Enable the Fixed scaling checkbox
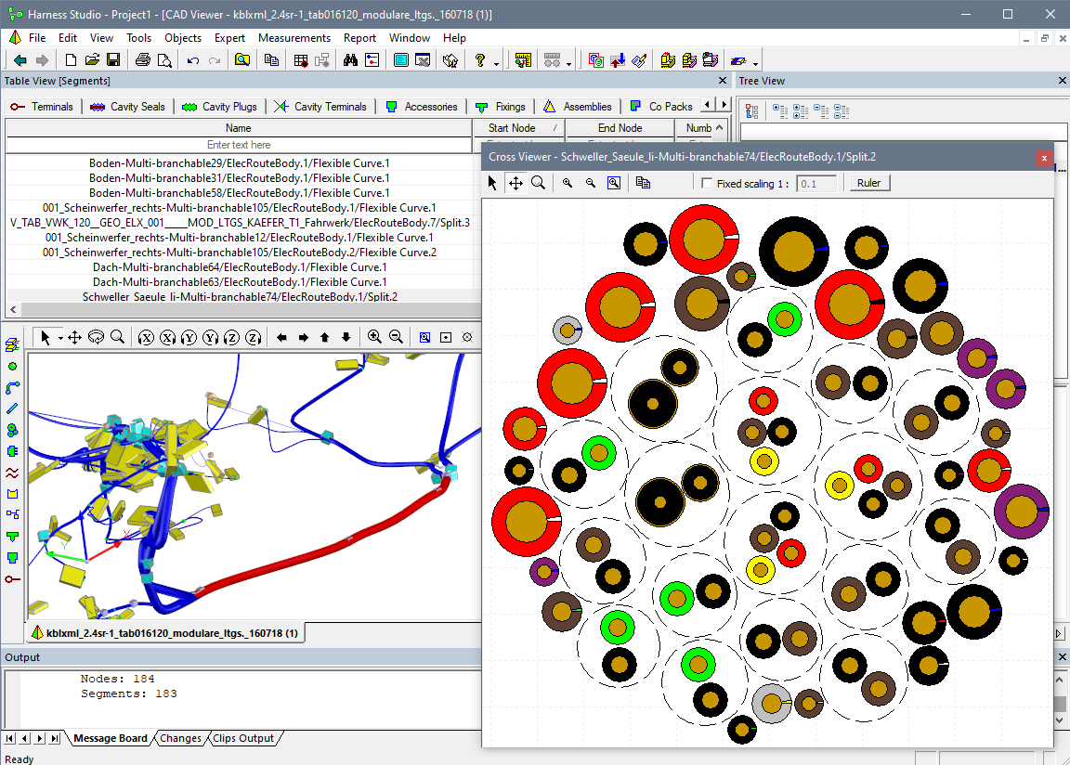The width and height of the screenshot is (1070, 765). (707, 184)
